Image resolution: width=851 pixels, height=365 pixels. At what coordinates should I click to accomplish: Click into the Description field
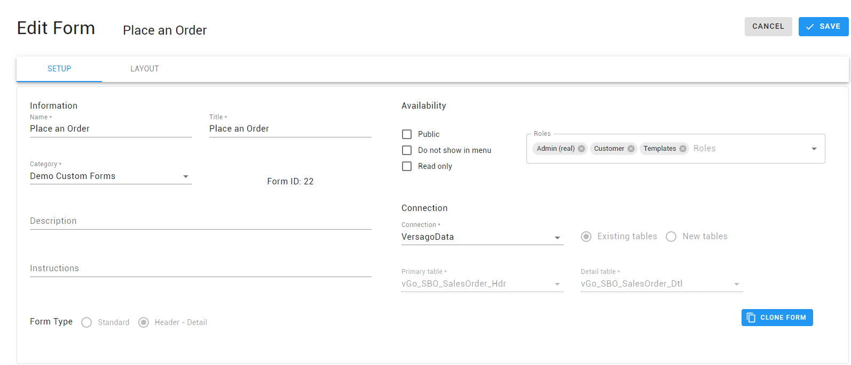coord(201,221)
